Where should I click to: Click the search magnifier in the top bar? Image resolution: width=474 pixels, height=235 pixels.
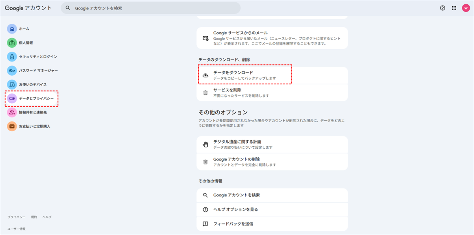pos(68,8)
